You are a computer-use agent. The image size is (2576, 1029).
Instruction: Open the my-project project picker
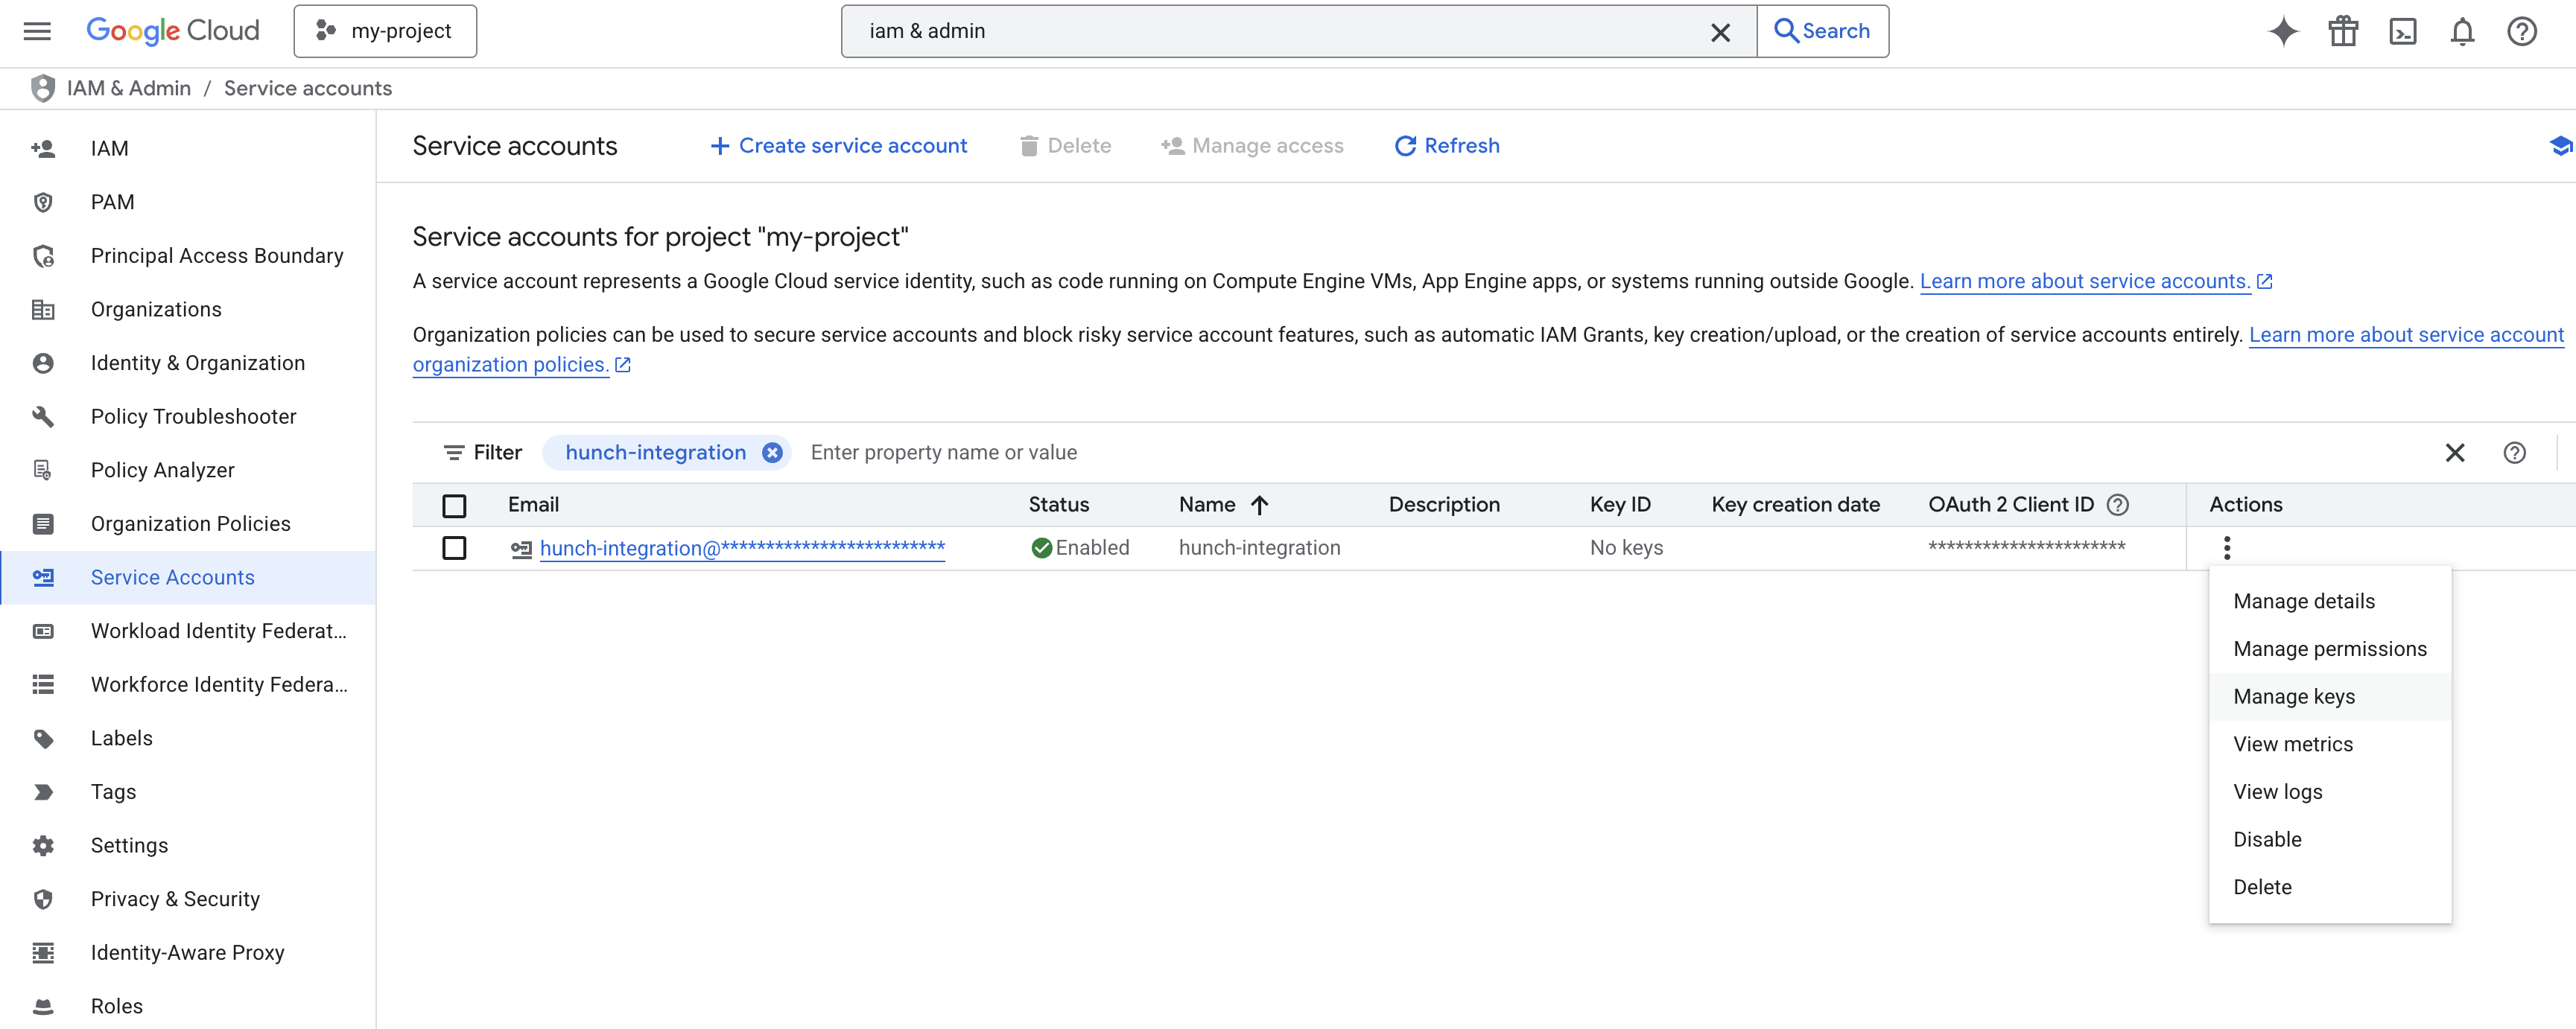[x=385, y=31]
